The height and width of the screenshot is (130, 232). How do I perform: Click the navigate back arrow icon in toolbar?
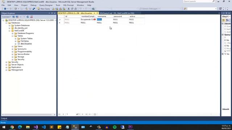5,9
